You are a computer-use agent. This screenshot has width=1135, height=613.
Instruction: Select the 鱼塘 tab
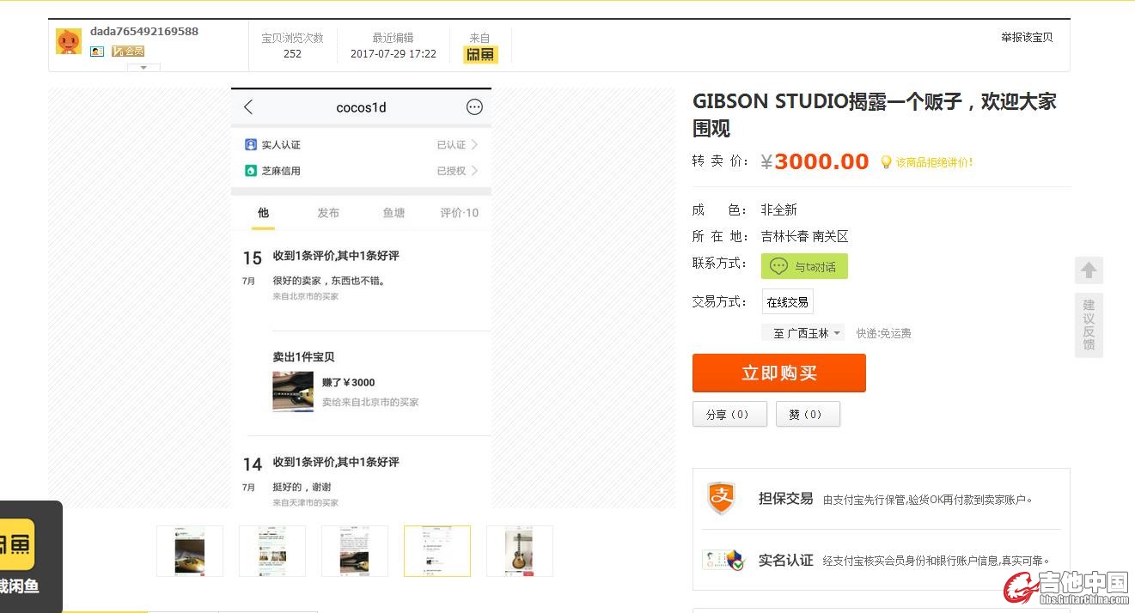click(x=394, y=213)
